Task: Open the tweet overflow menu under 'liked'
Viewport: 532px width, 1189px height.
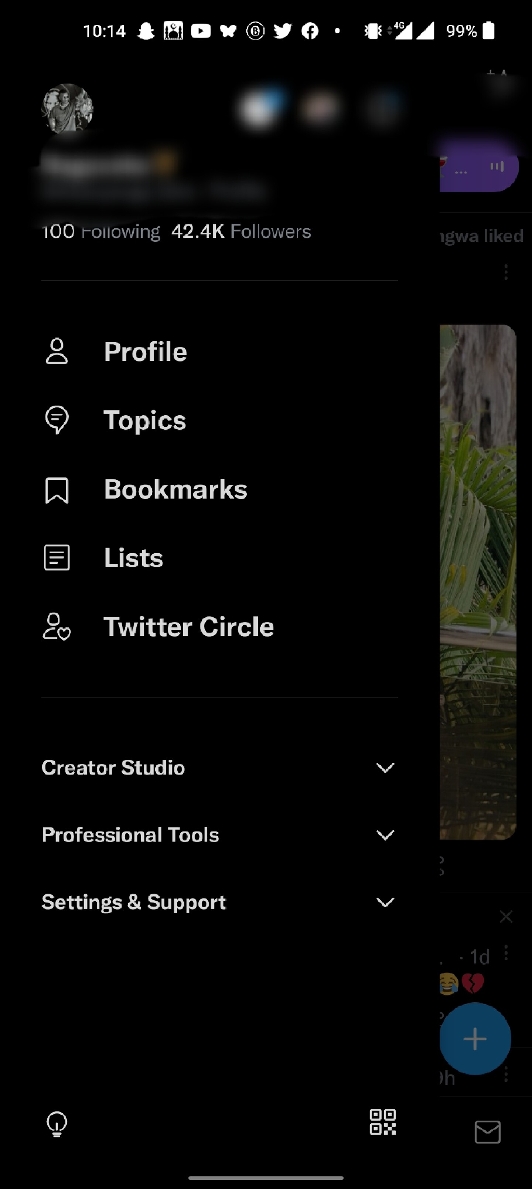Action: (x=506, y=272)
